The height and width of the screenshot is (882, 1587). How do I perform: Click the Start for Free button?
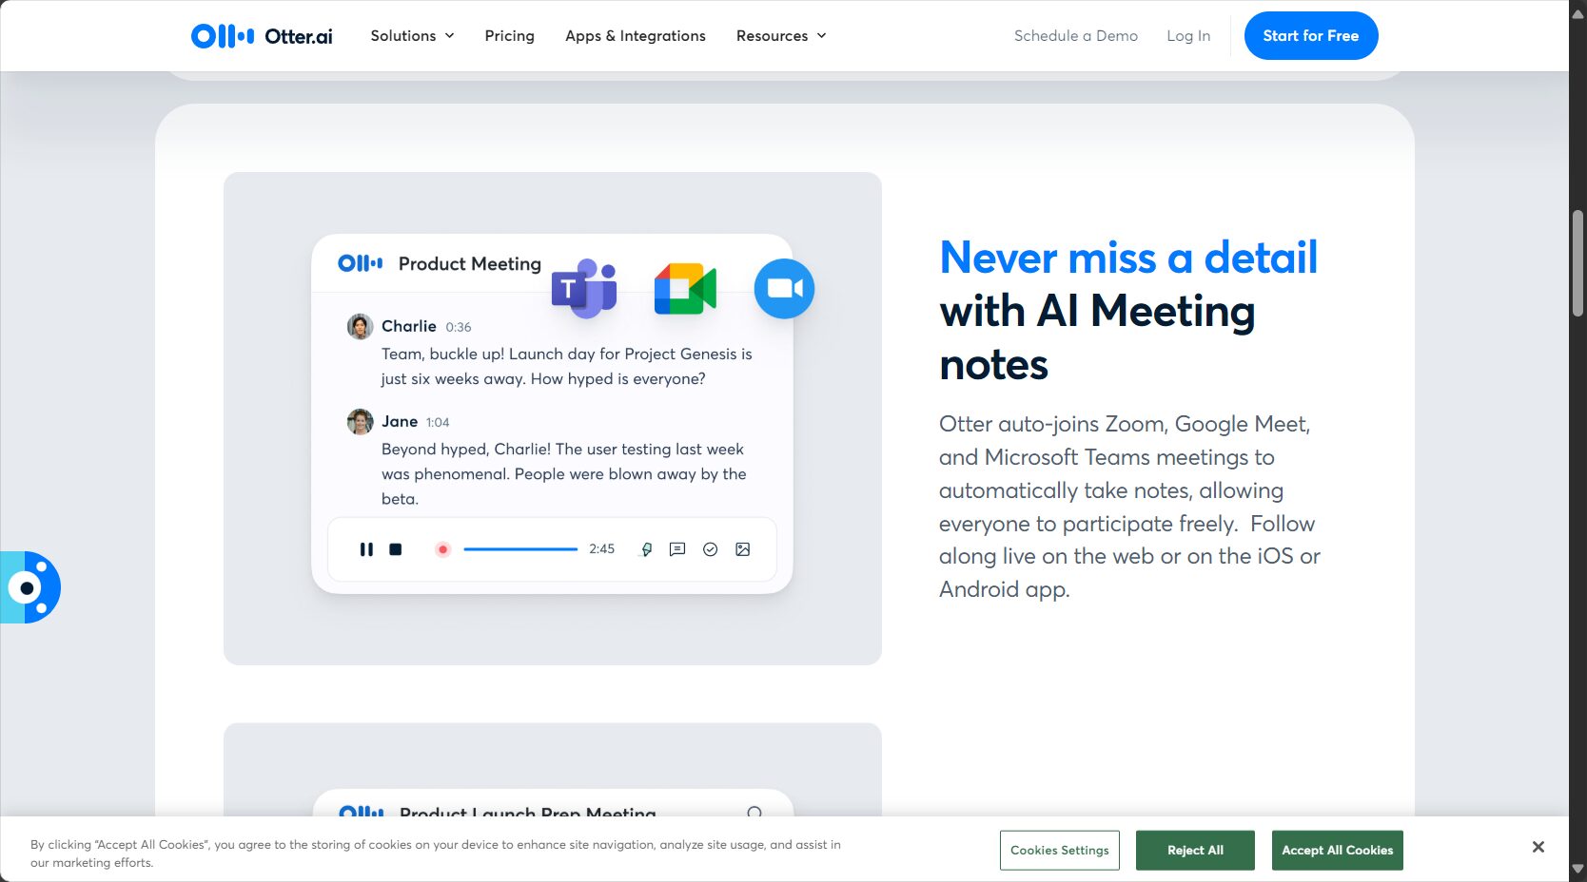click(1310, 36)
